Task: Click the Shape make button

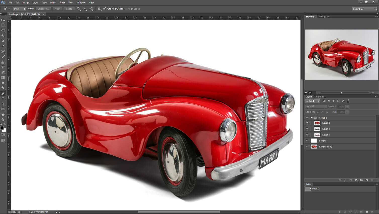Action: point(69,9)
